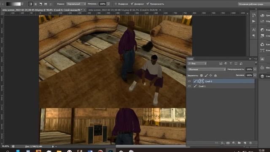Viewport: 270px width, 152px height.
Task: Click the gradient opacity 100% field
Action: coord(103,4)
